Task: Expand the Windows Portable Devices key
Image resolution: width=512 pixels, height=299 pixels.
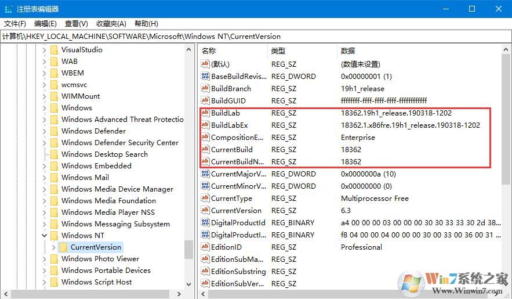Action: pyautogui.click(x=45, y=270)
